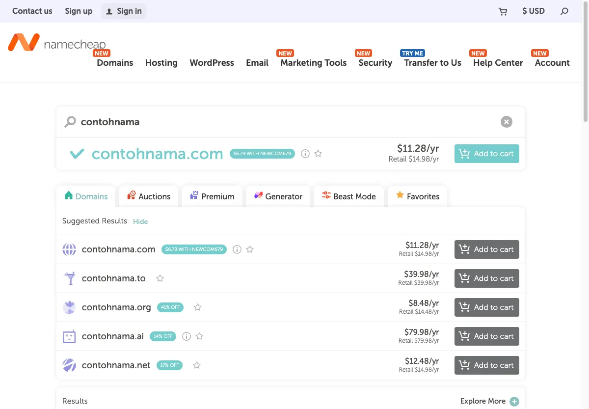Click the cocktail icon for contohnama.to
The image size is (589, 409).
(70, 278)
